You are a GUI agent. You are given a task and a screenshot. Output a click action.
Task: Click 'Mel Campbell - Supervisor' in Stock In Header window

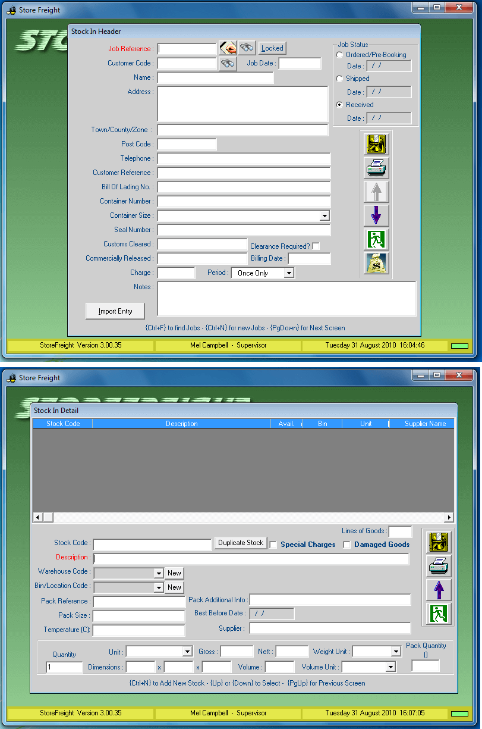pos(228,345)
